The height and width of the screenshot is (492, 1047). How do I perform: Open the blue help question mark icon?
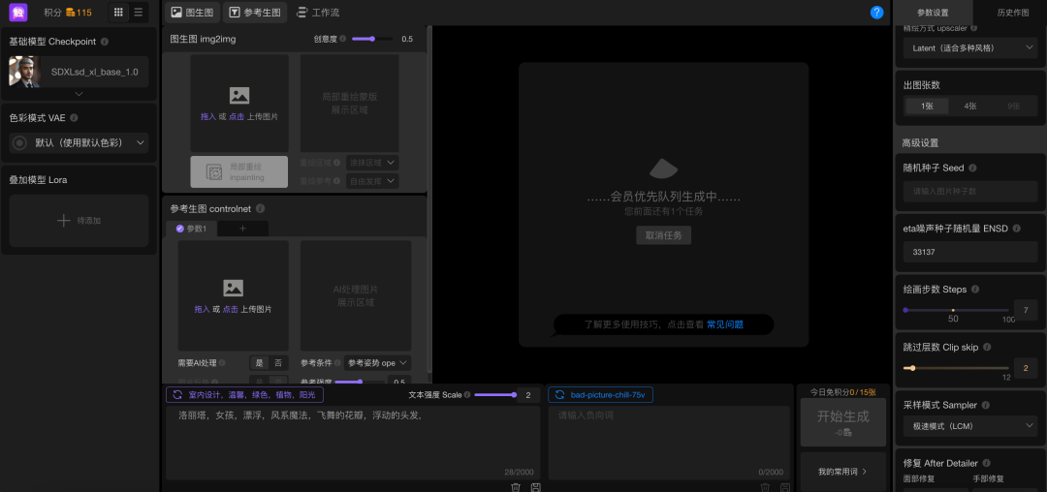point(876,12)
